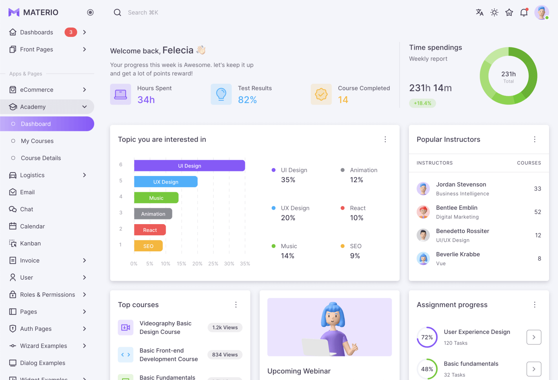Screen dimensions: 558x380
Task: Click the Upcoming Webinar illustration
Action: [330, 327]
